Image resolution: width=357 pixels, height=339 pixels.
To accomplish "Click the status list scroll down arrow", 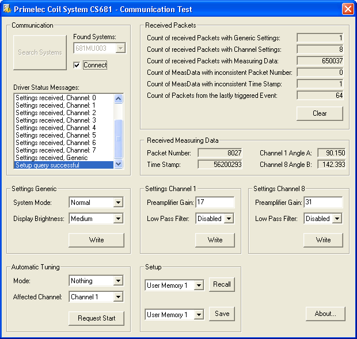I will click(x=119, y=163).
